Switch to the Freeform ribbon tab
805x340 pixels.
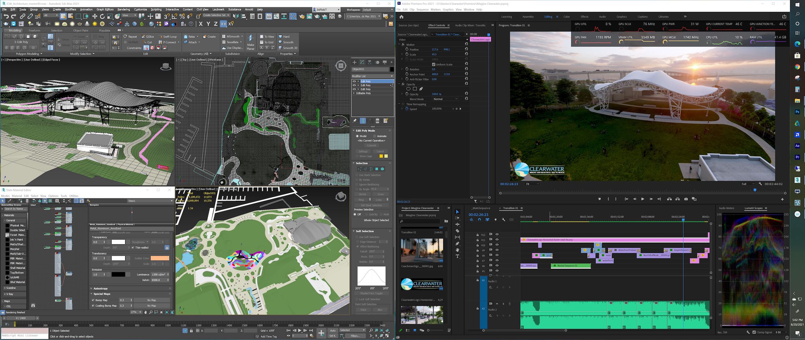tap(34, 31)
